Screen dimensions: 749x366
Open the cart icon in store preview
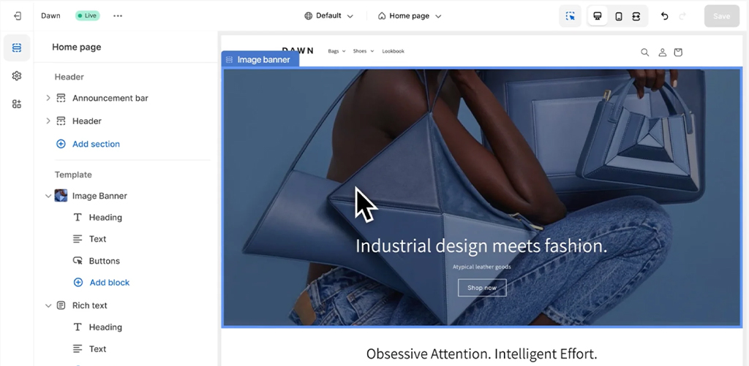tap(678, 52)
